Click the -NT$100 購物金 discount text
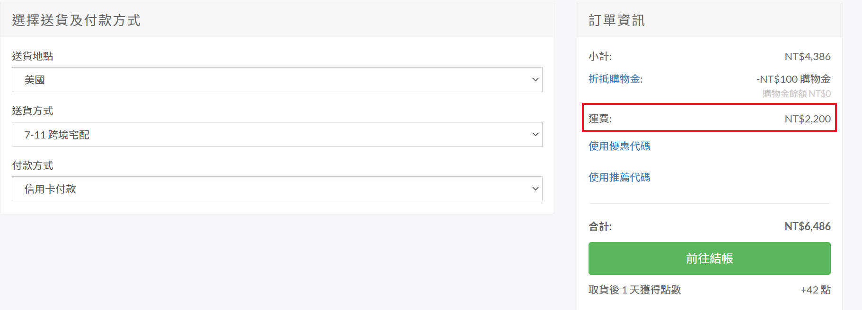Image resolution: width=862 pixels, height=310 pixels. pos(793,79)
